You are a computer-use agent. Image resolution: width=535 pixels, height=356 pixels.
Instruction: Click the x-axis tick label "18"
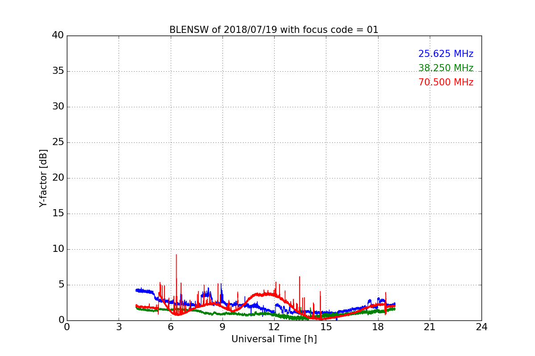click(x=378, y=327)
